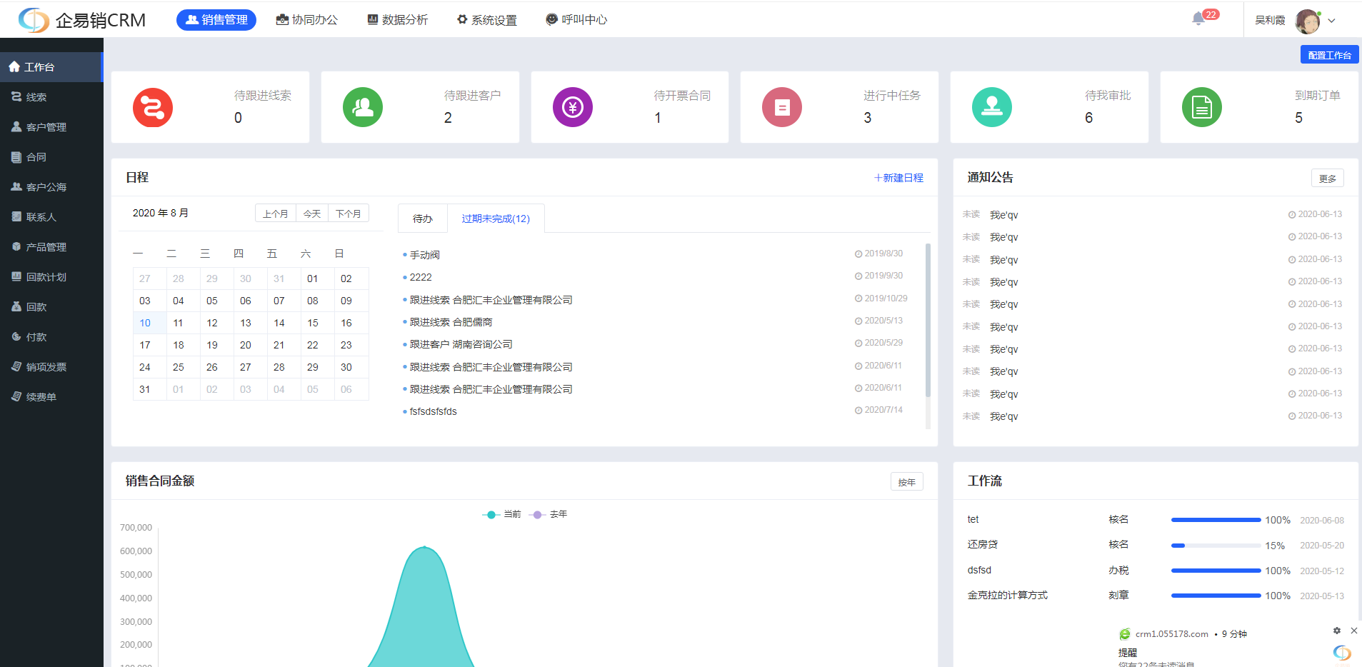This screenshot has height=667, width=1362.
Task: Switch the chart view using the 按年 selector
Action: [x=906, y=481]
